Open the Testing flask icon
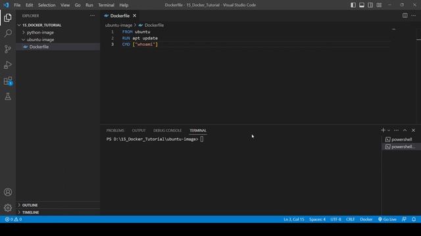The width and height of the screenshot is (421, 236). coord(8,96)
